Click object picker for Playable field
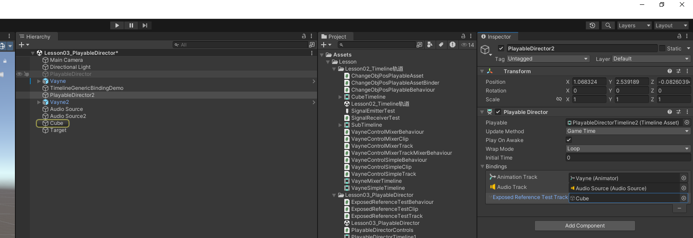The image size is (693, 238). coord(687,123)
